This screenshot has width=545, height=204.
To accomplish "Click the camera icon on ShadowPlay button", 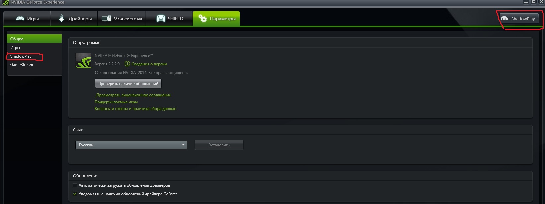I will (x=505, y=19).
